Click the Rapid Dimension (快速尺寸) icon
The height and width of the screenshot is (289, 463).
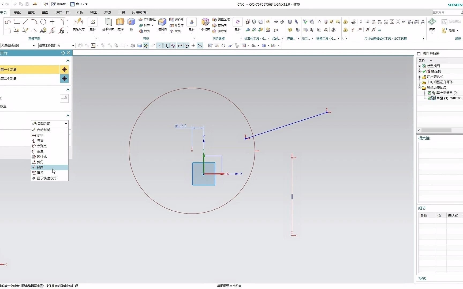pyautogui.click(x=79, y=22)
